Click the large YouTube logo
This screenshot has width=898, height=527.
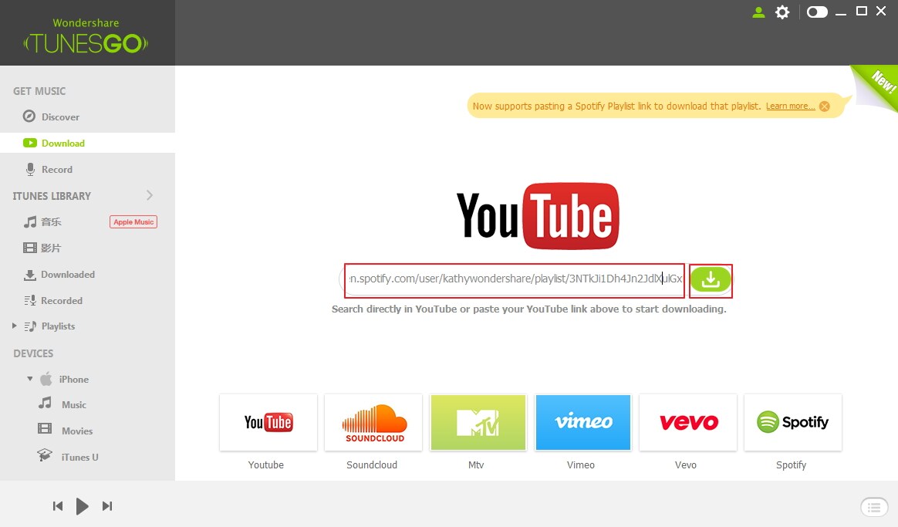coord(537,216)
